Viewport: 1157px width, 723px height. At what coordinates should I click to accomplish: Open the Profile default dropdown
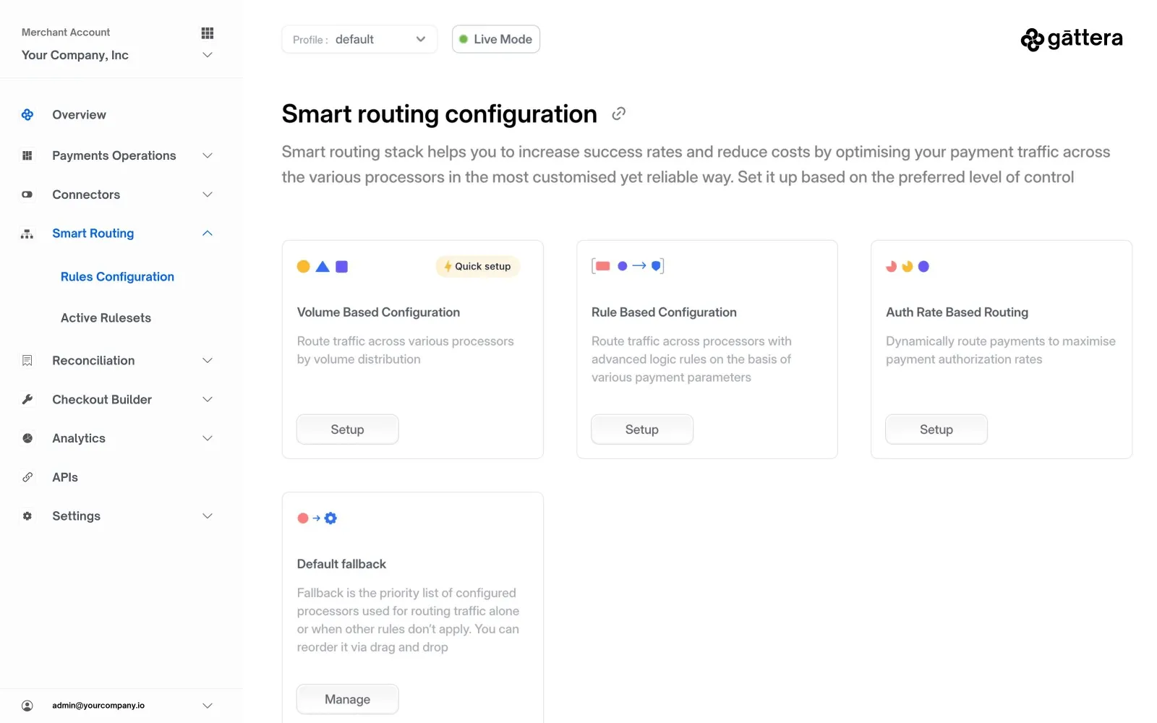359,39
